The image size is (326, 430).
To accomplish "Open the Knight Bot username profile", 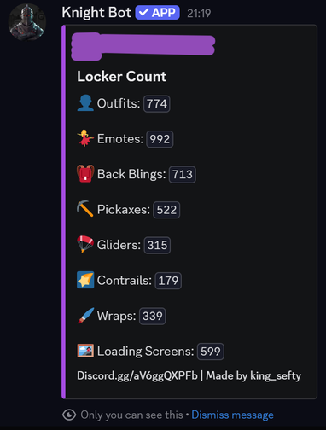I will [96, 13].
